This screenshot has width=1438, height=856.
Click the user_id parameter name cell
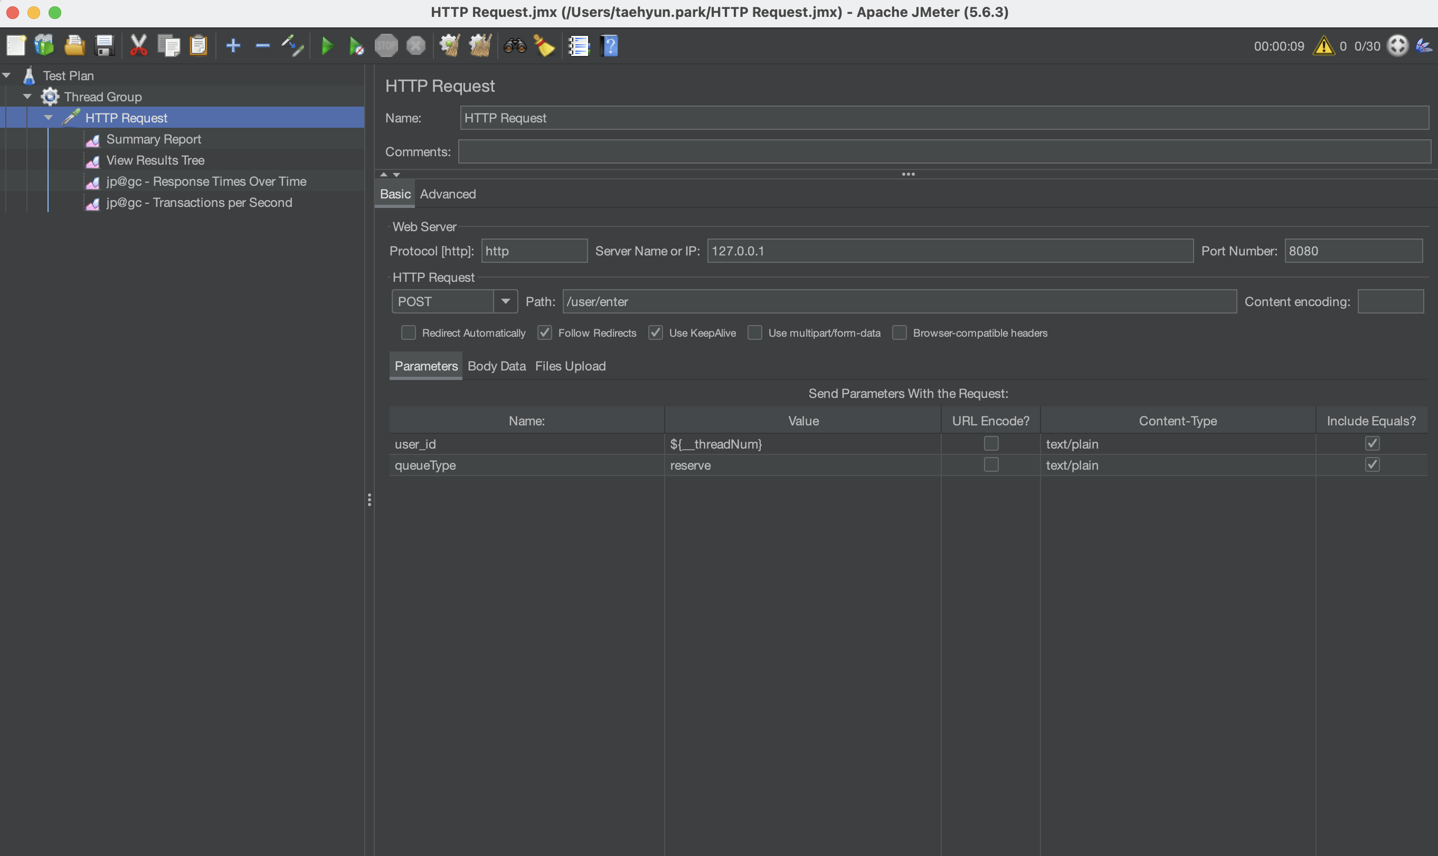coord(527,444)
